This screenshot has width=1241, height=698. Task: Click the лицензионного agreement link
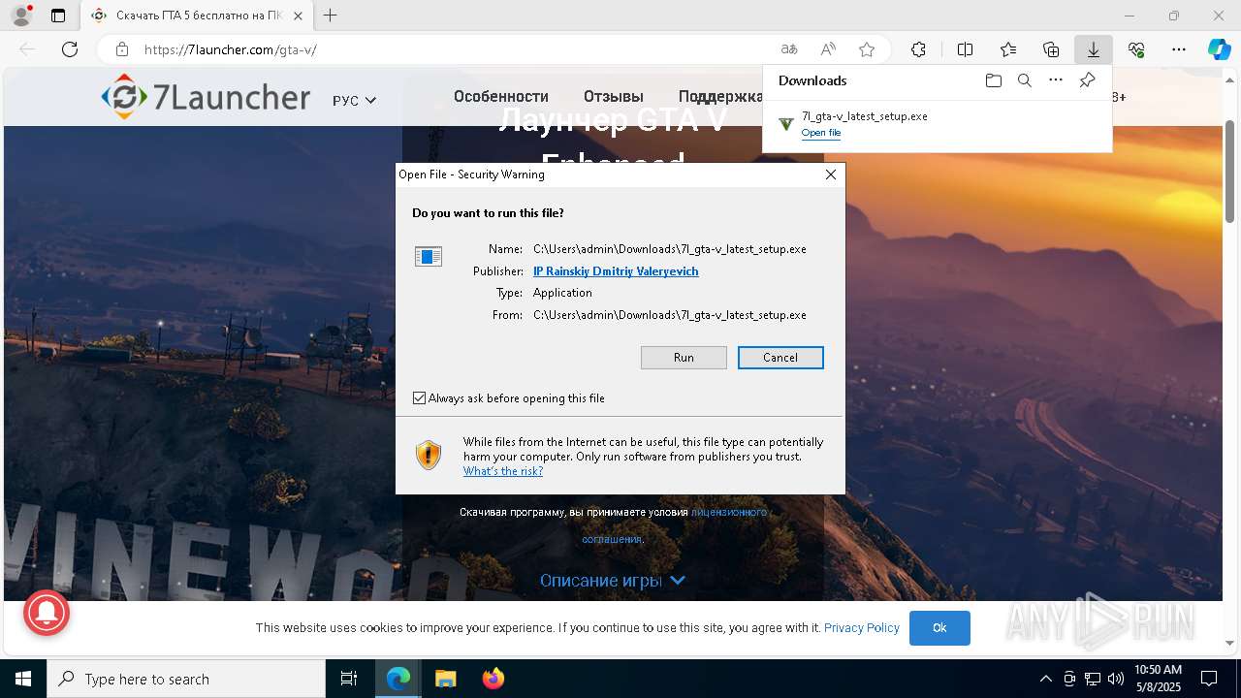[729, 512]
